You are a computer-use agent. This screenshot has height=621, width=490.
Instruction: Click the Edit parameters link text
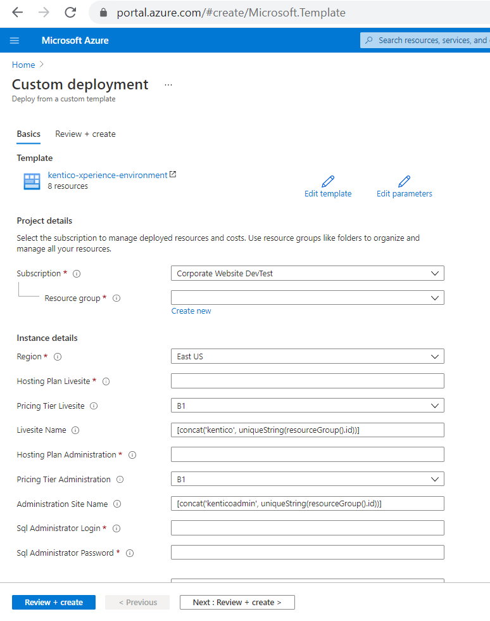404,194
